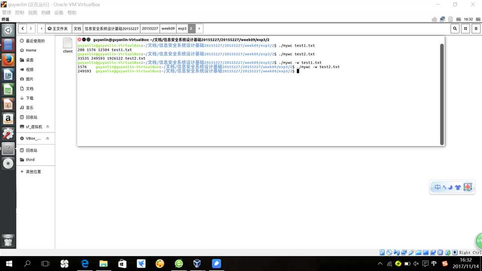Launch Firefox from the Ubuntu dock
This screenshot has width=482, height=271.
point(8,60)
